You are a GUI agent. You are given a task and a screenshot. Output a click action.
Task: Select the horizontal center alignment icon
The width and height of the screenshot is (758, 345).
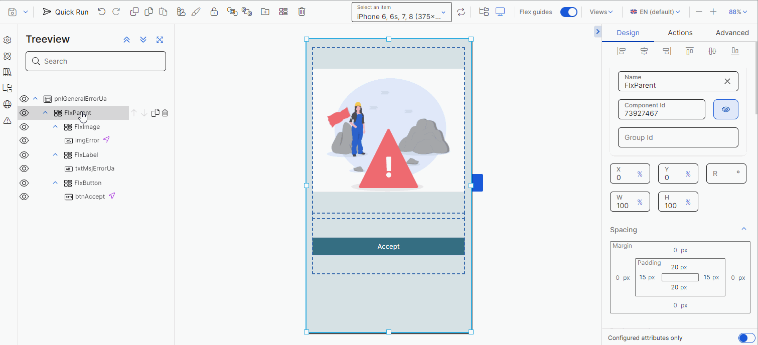tap(644, 51)
